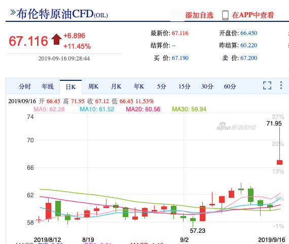Select the 15分 interval tab
This screenshot has width=289, height=244.
tap(185, 86)
